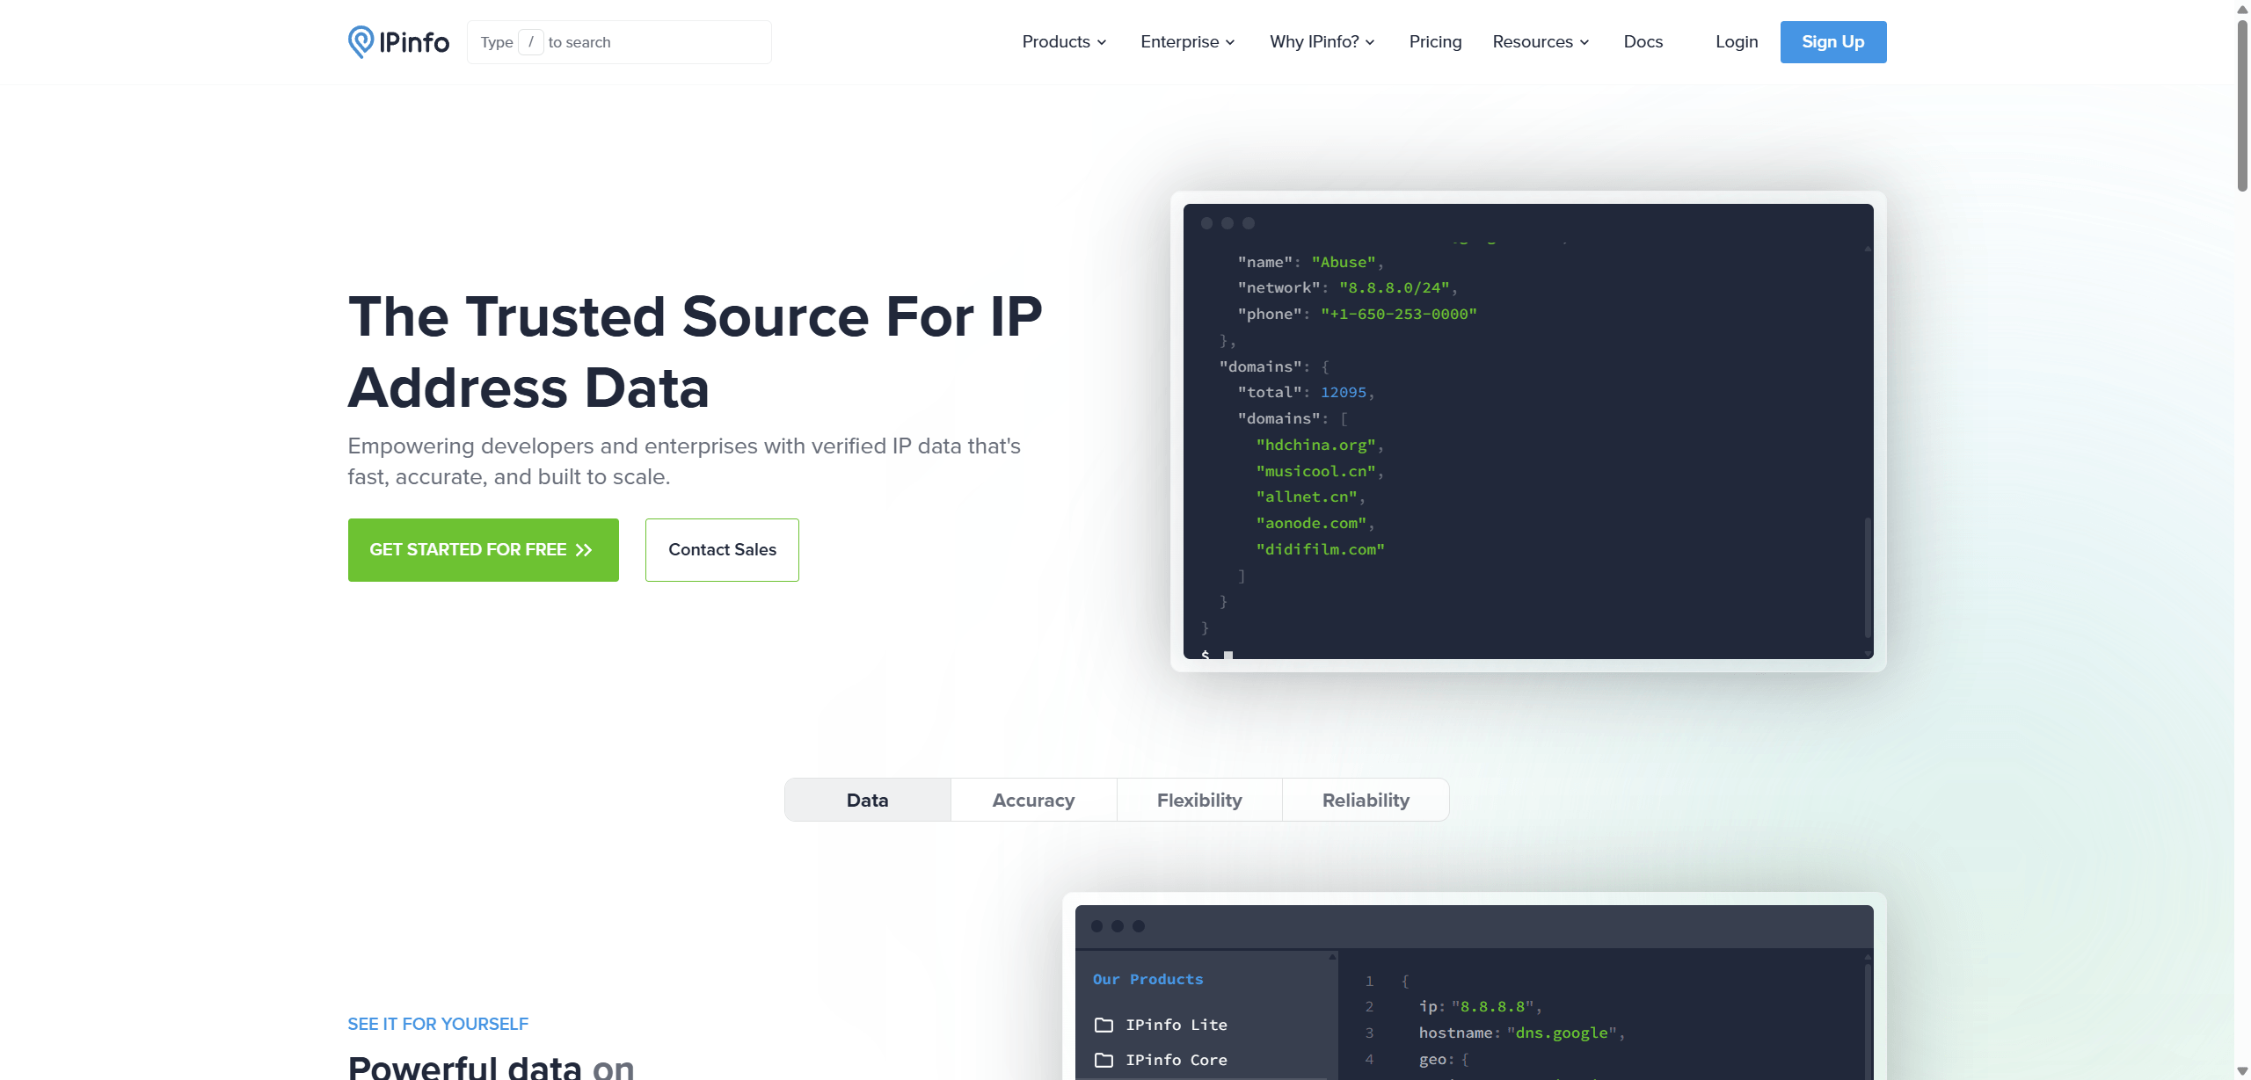2251x1080 pixels.
Task: Switch to the Accuracy tab
Action: pos(1033,800)
